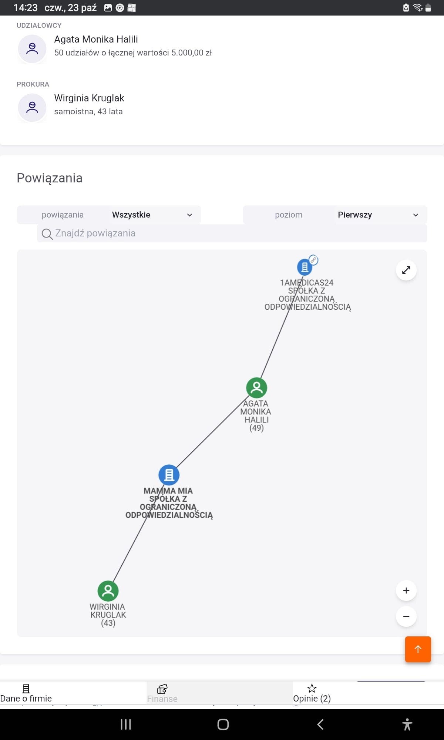Zoom out of the connections graph
Image resolution: width=444 pixels, height=740 pixels.
pos(406,616)
